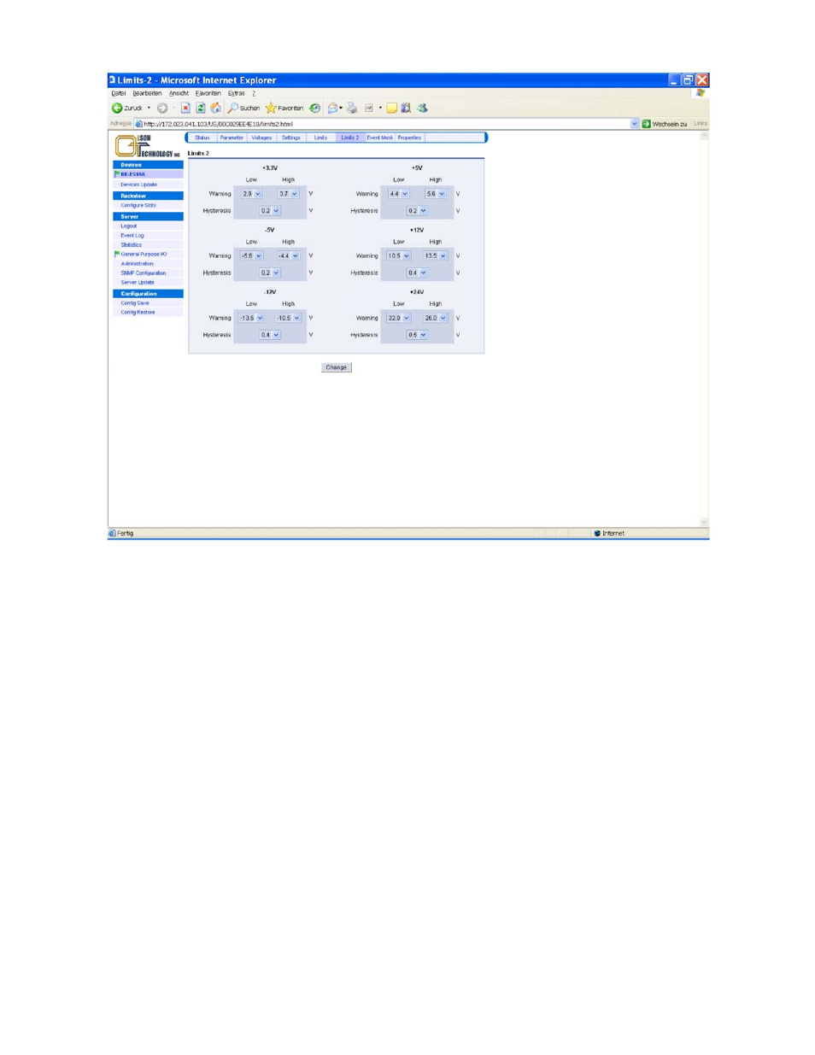Open the mail envelope icon in the toolbar
This screenshot has height=1055, width=815.
[332, 108]
